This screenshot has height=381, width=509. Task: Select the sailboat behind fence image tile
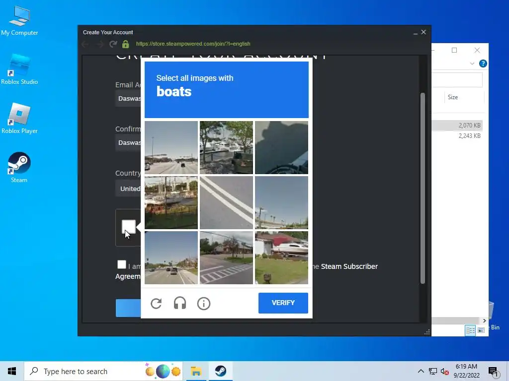point(171,202)
